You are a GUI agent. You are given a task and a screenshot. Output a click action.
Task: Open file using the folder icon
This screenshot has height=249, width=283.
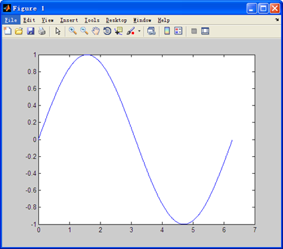pyautogui.click(x=19, y=31)
